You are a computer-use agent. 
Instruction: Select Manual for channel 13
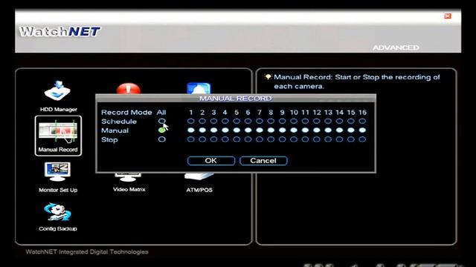tap(328, 131)
